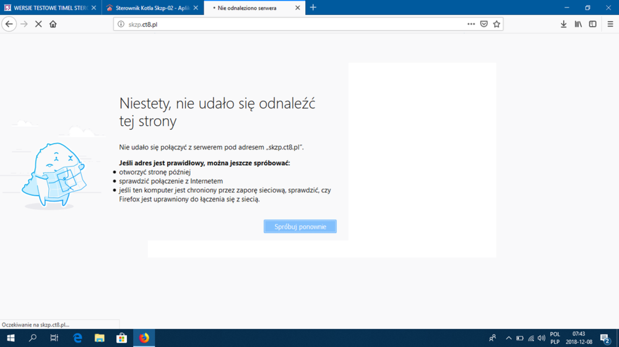Open a new tab with plus button
This screenshot has width=619, height=347.
(313, 7)
